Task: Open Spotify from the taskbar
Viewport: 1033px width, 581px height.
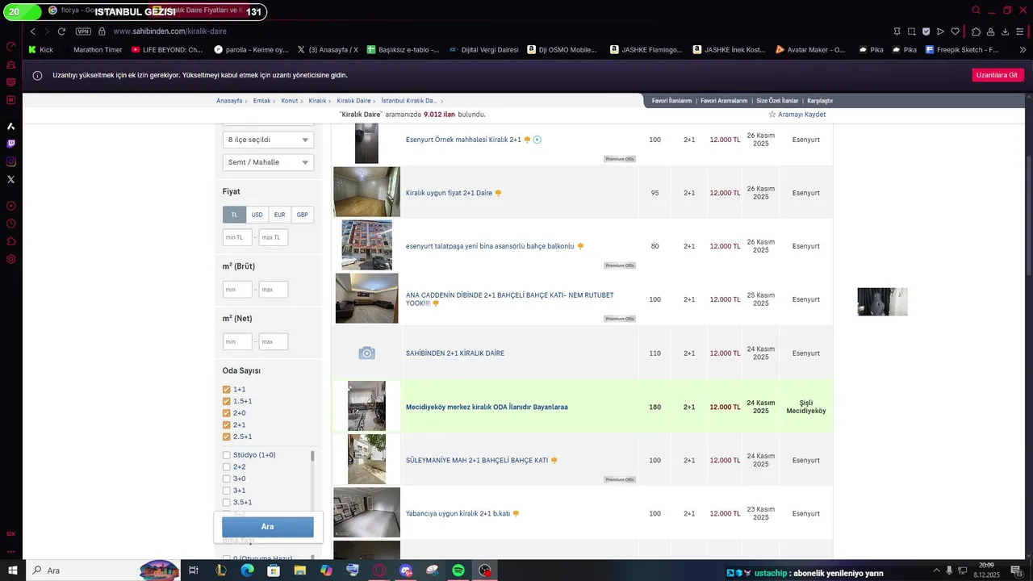Action: [x=458, y=571]
